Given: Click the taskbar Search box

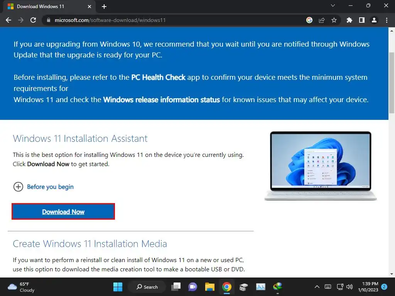Looking at the screenshot, I should pos(147,287).
